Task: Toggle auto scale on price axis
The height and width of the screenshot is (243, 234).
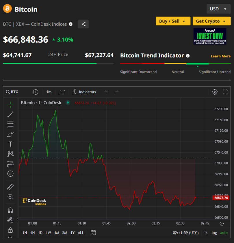Action: point(224,233)
